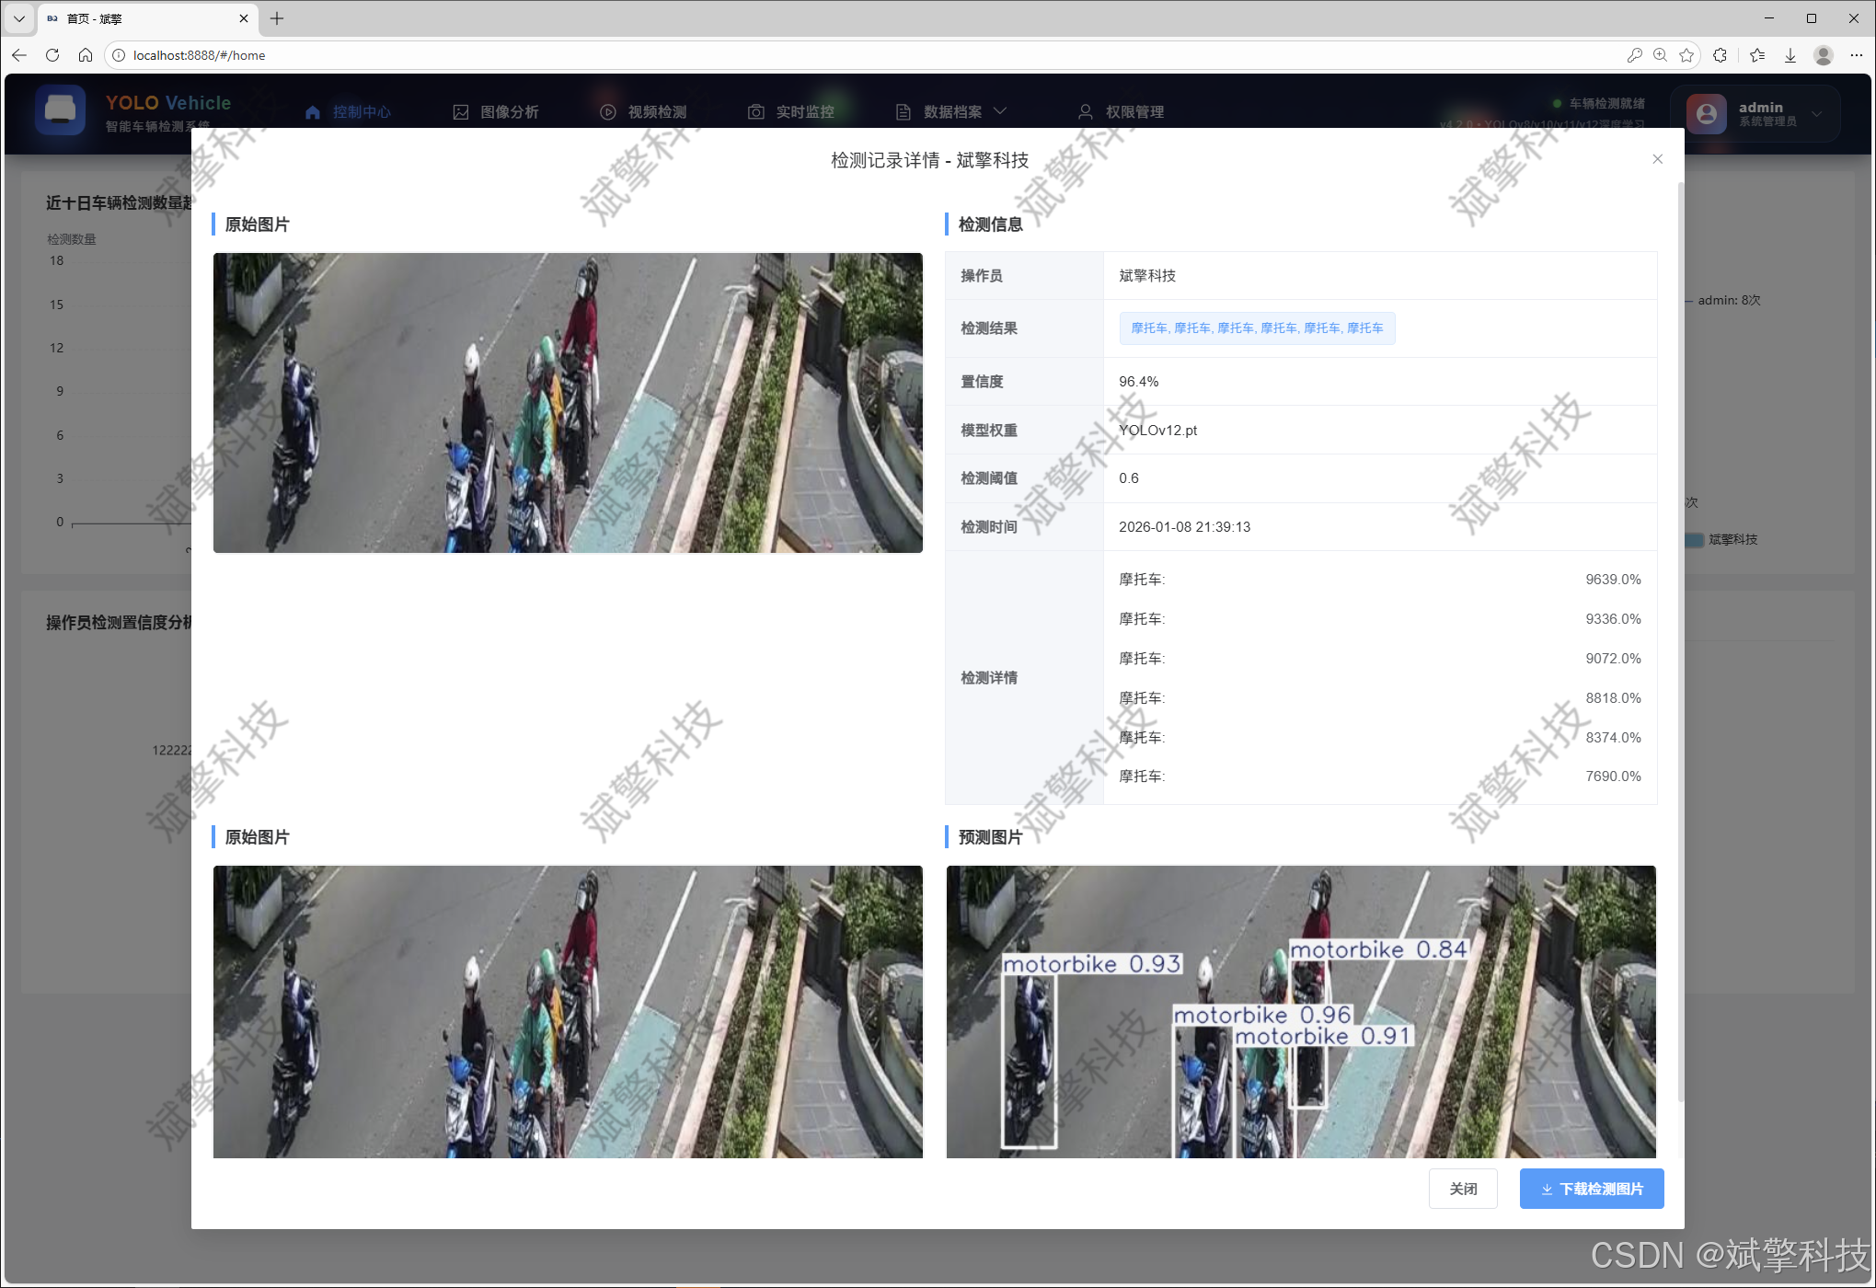Expand the tab search chevron at top-left
The width and height of the screenshot is (1876, 1288).
tap(18, 18)
